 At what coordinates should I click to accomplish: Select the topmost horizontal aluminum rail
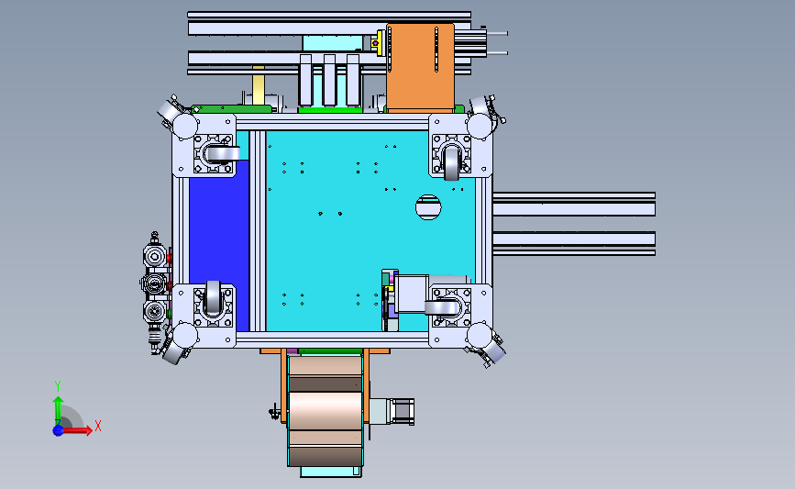329,15
